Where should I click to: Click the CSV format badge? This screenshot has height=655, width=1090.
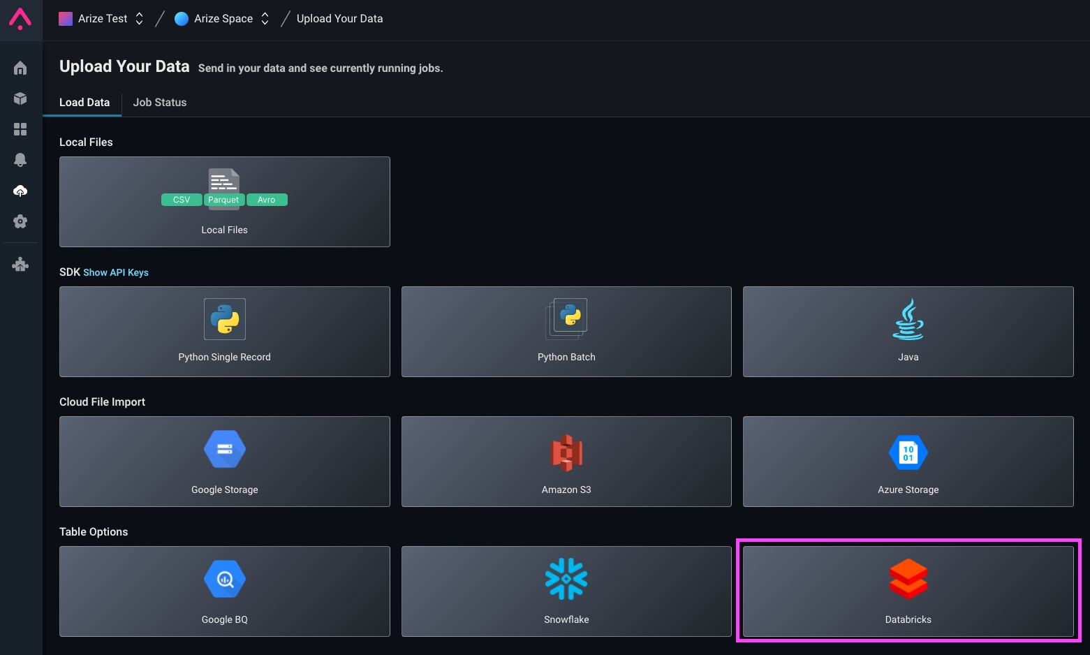click(x=182, y=200)
